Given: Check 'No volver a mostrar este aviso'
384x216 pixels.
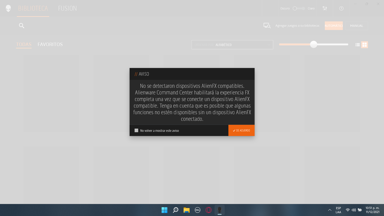Looking at the screenshot, I should click(x=136, y=131).
